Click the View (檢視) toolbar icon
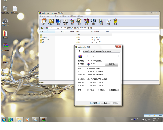Viewport: 163px width, 130px height. [65, 22]
